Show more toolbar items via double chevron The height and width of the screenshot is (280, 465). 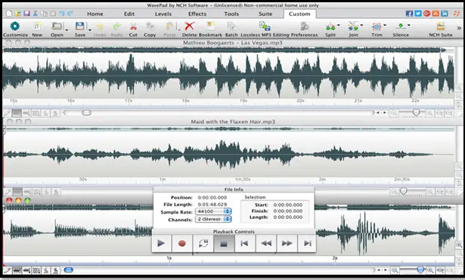[459, 28]
